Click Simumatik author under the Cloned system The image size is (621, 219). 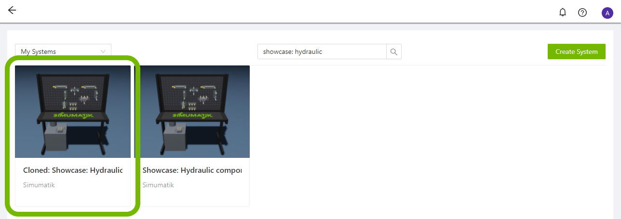[39, 185]
